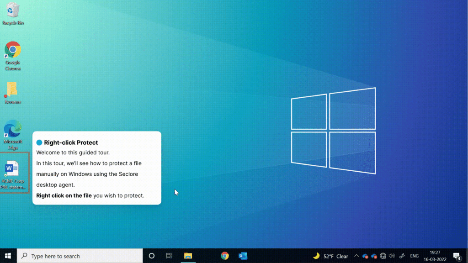Image resolution: width=468 pixels, height=263 pixels.
Task: Select the Recycle Bin desktop icon
Action: [12, 14]
